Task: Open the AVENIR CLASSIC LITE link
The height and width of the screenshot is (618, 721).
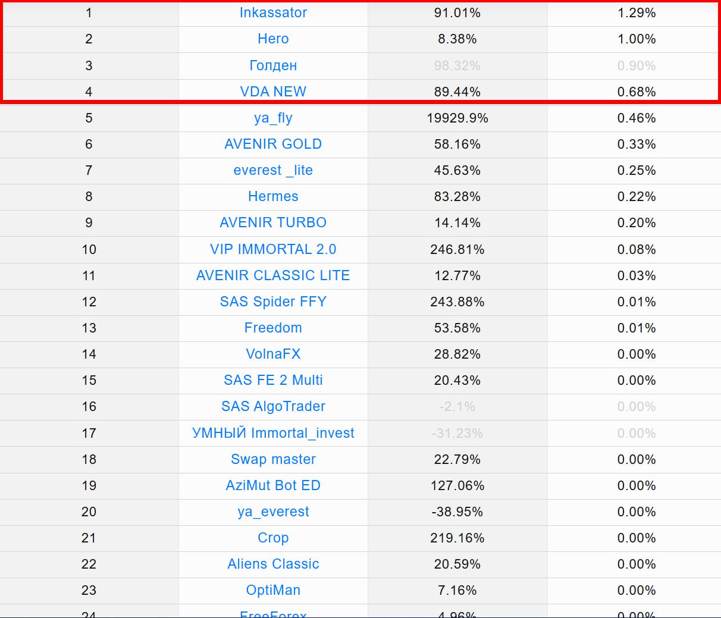Action: (x=273, y=275)
